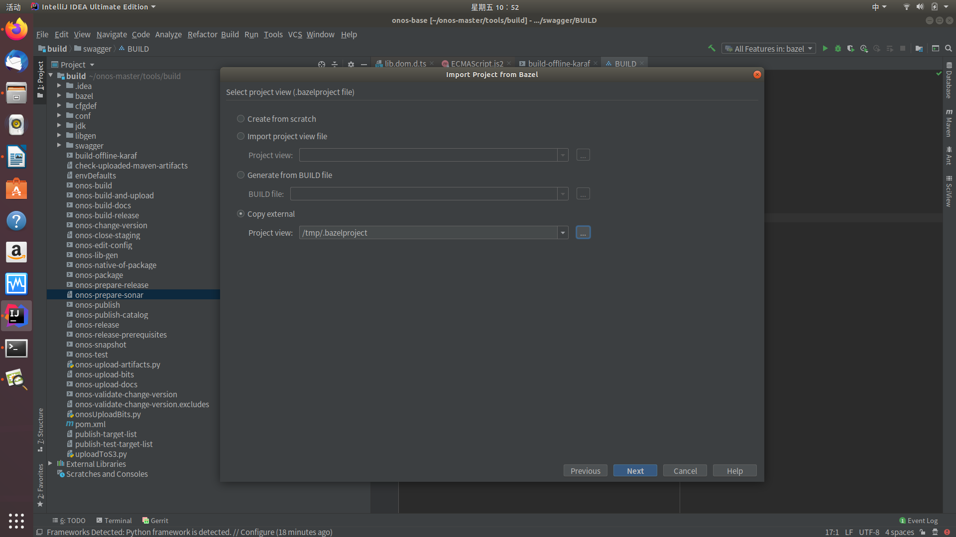Click the Build project hammer icon

(x=712, y=48)
